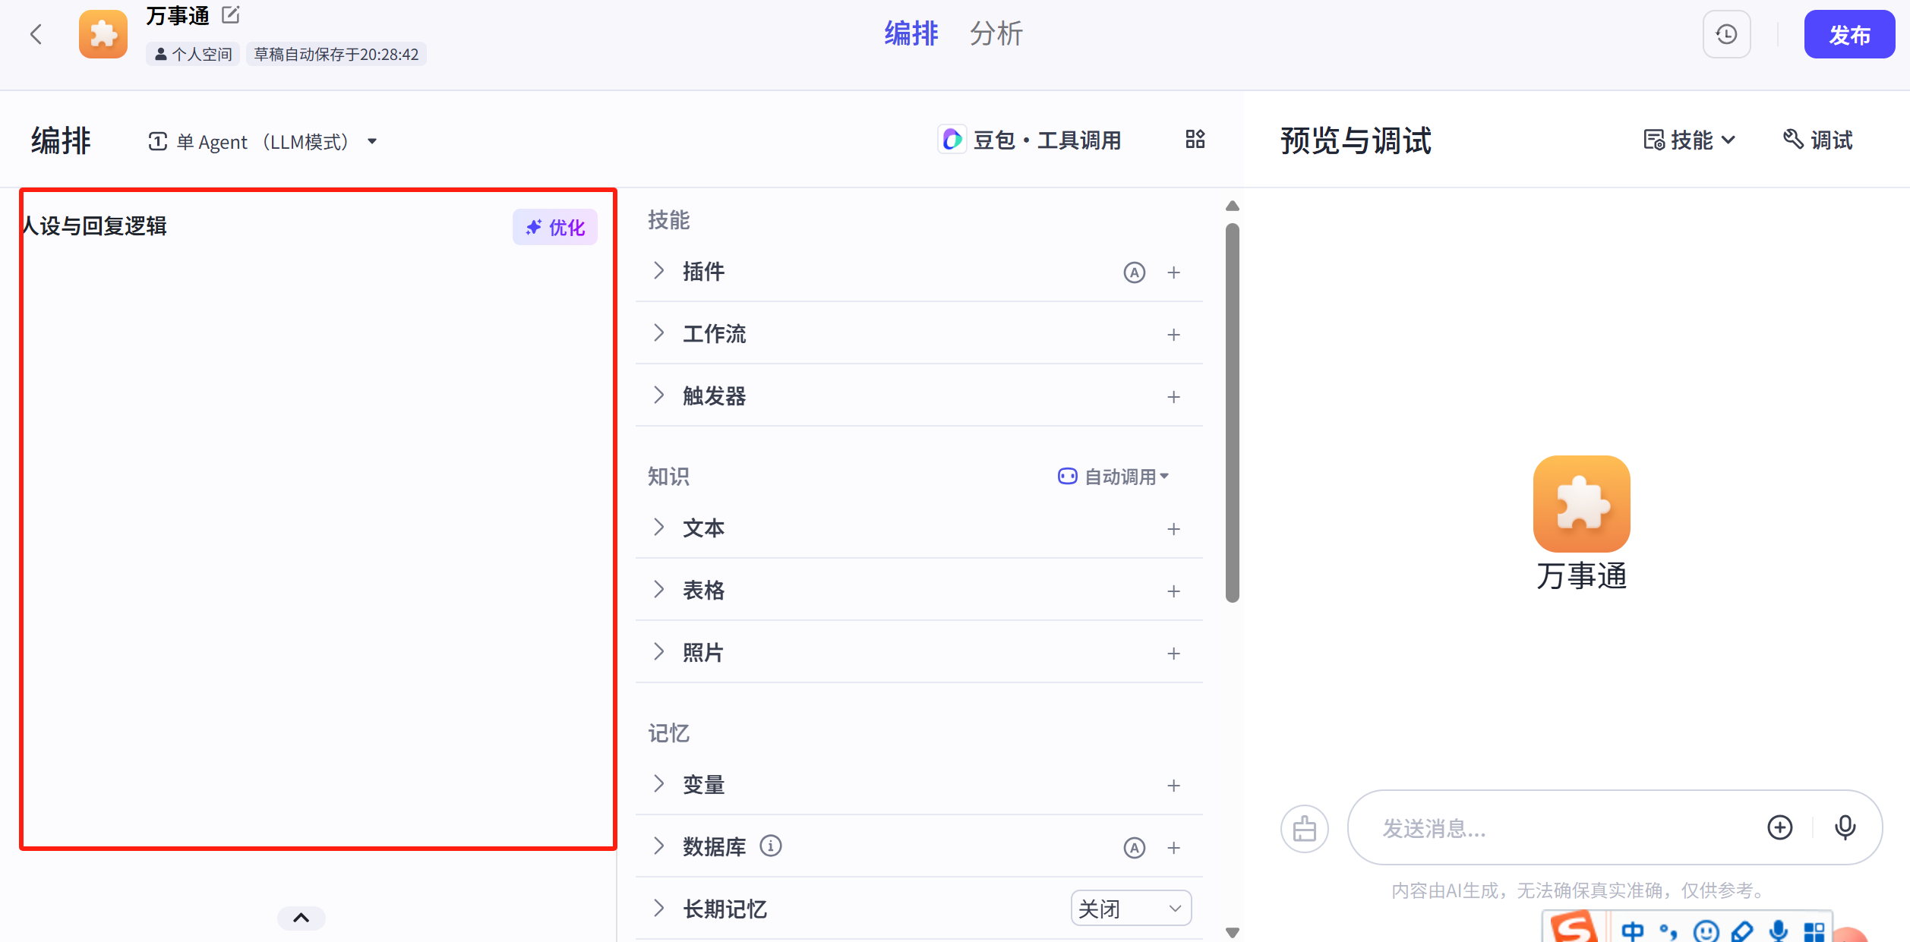Click database info icon
Viewport: 1910px width, 942px height.
point(770,846)
